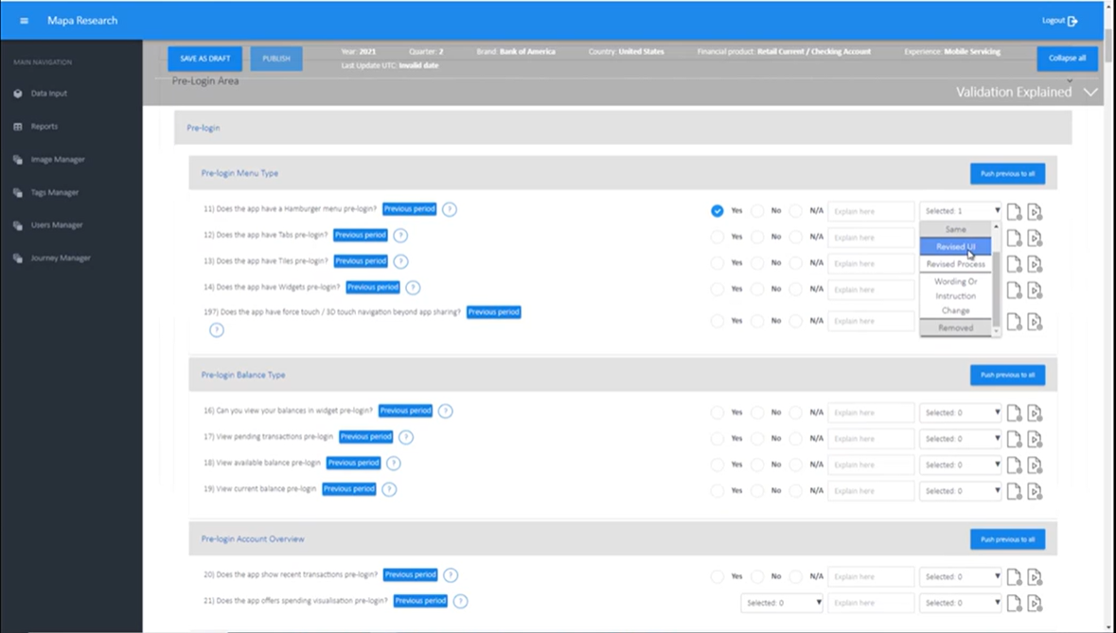Click help icon for question 21

click(460, 601)
